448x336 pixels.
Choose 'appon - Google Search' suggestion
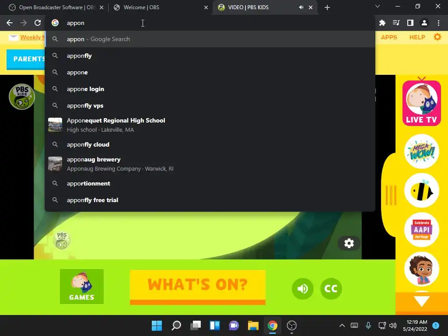tap(210, 39)
